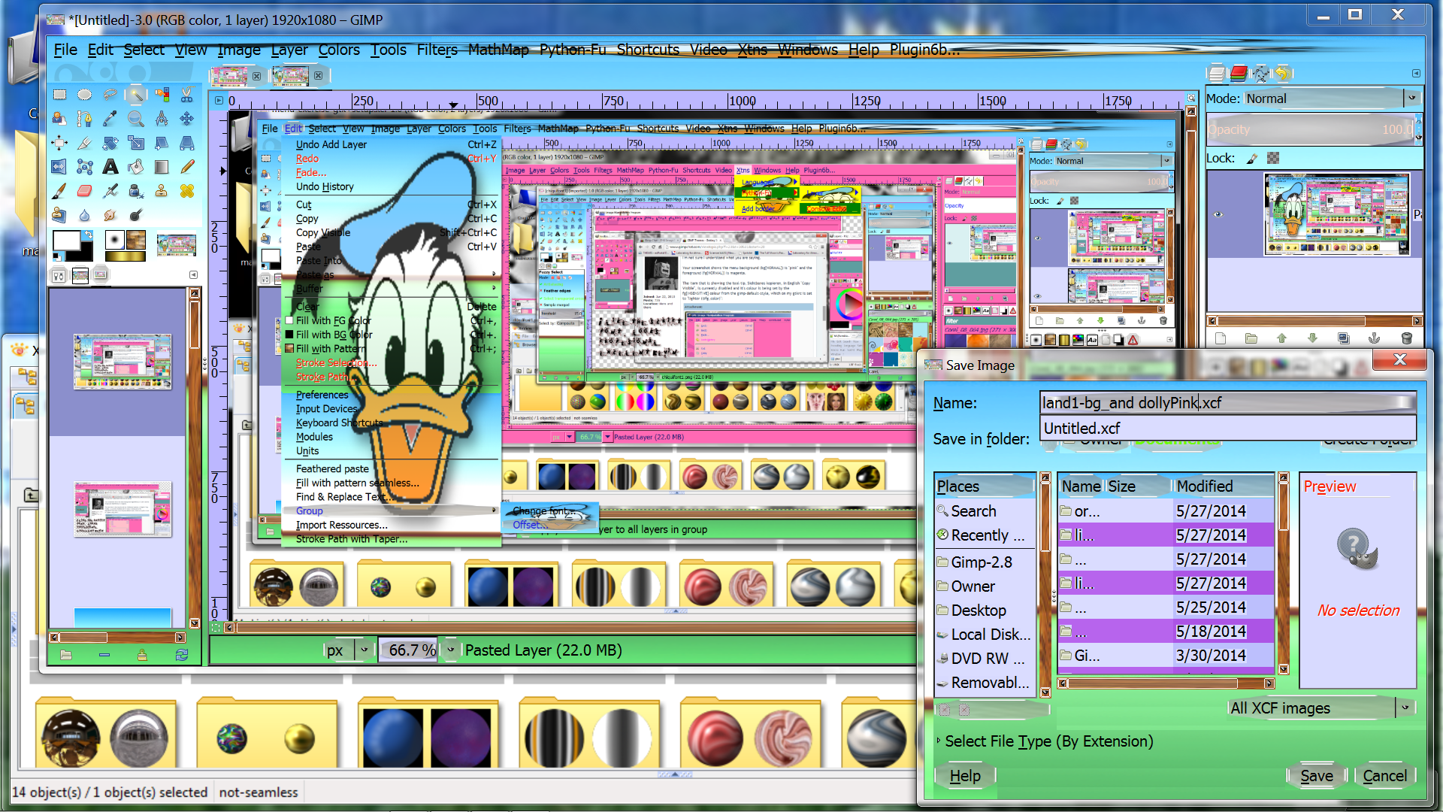Select the Ellipse Select tool
The image size is (1443, 812).
[x=85, y=95]
